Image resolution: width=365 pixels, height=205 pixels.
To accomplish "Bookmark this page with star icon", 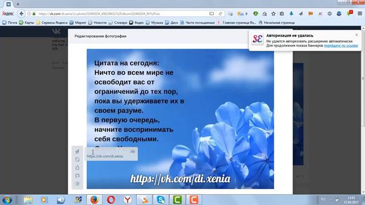I will [273, 14].
